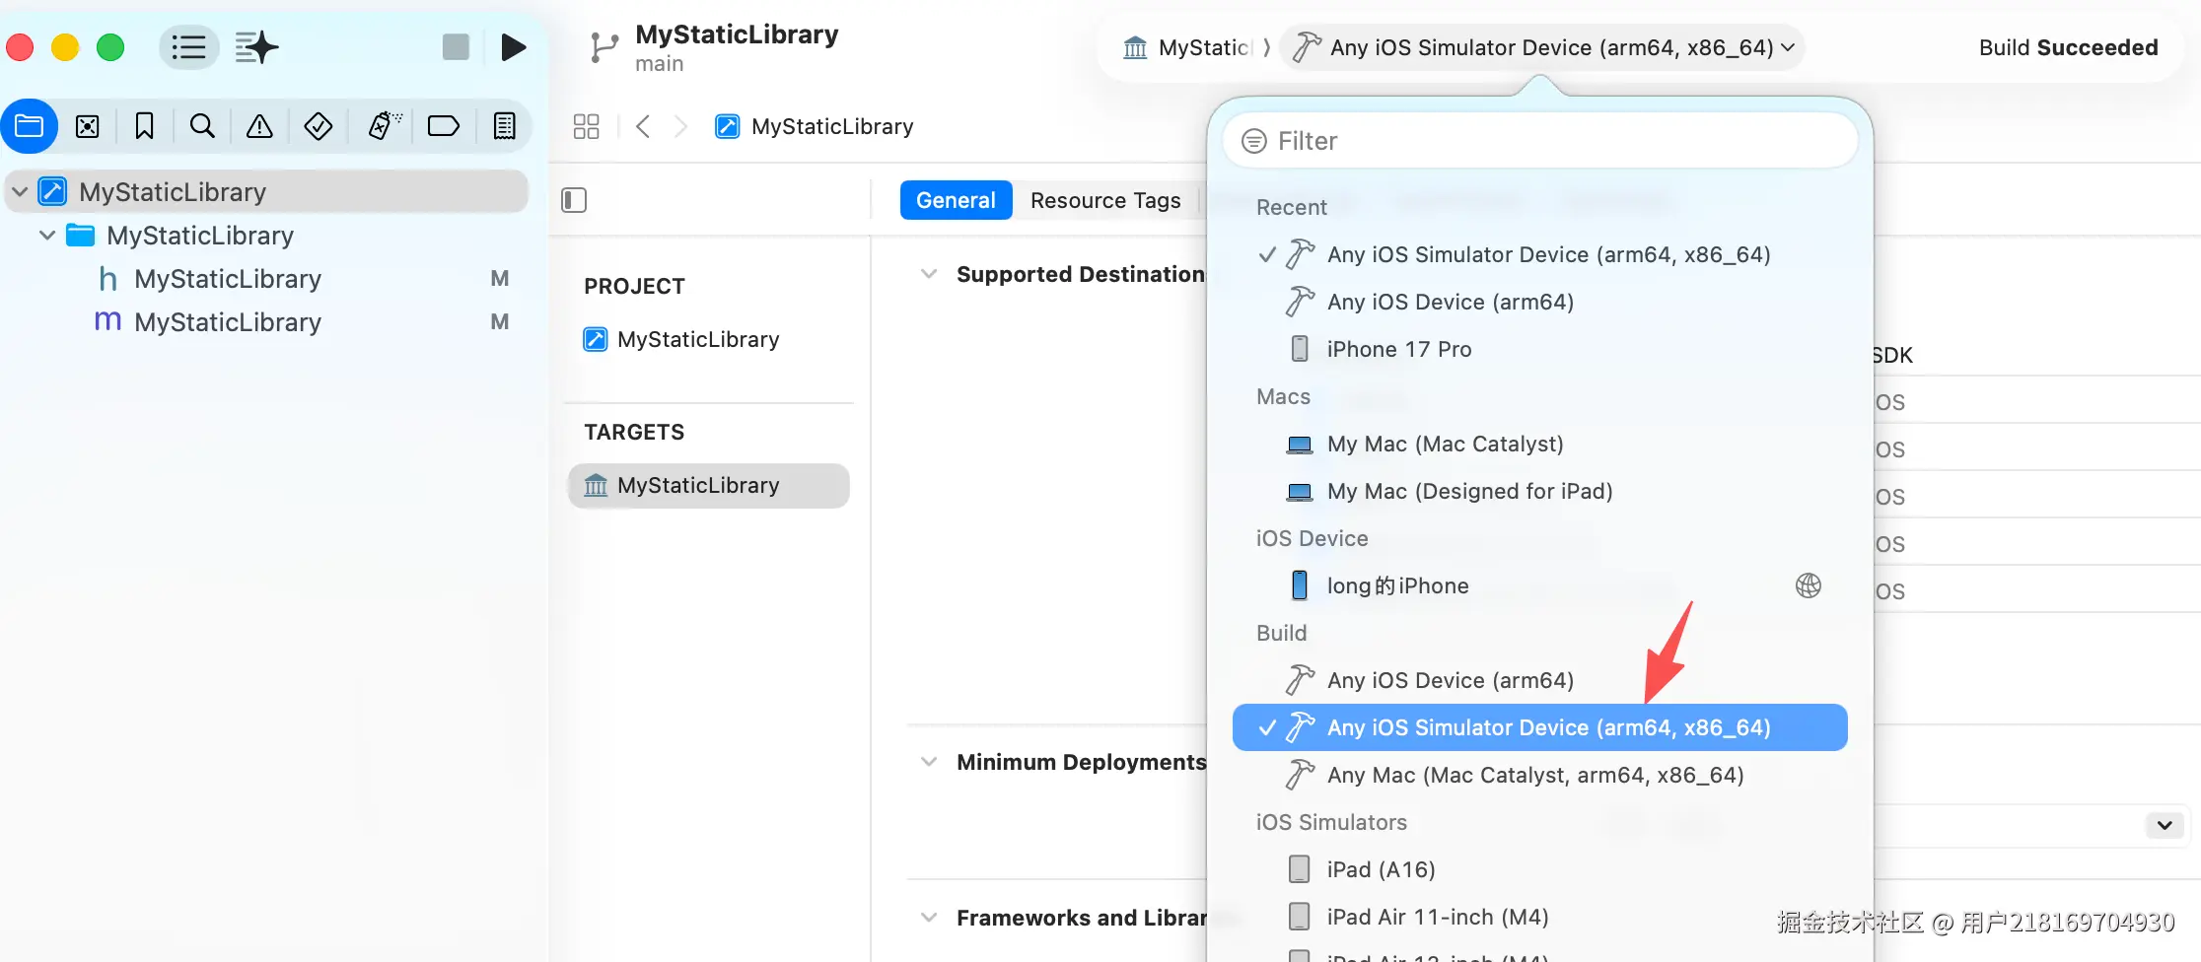This screenshot has width=2201, height=962.
Task: Select MyStaticLibrary under TARGETS
Action: point(709,486)
